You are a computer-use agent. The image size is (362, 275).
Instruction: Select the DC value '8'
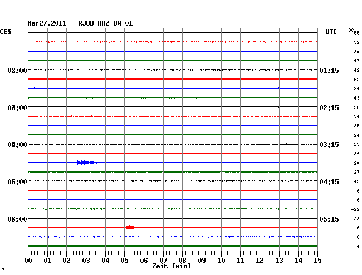[x=358, y=237]
